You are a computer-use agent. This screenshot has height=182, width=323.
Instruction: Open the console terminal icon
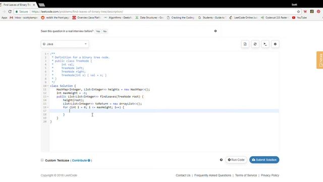tap(265, 44)
